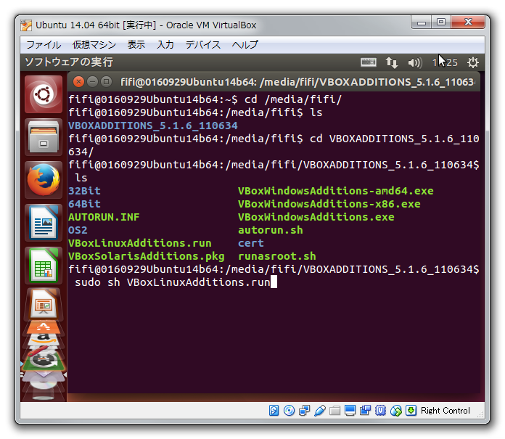Image resolution: width=505 pixels, height=439 pixels.
Task: Click the CPU virtualization status icon
Action: [x=381, y=411]
